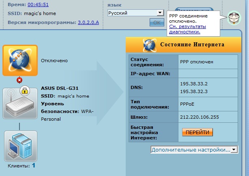Click the Клиенты count number 1
The width and height of the screenshot is (249, 176).
pyautogui.click(x=34, y=165)
